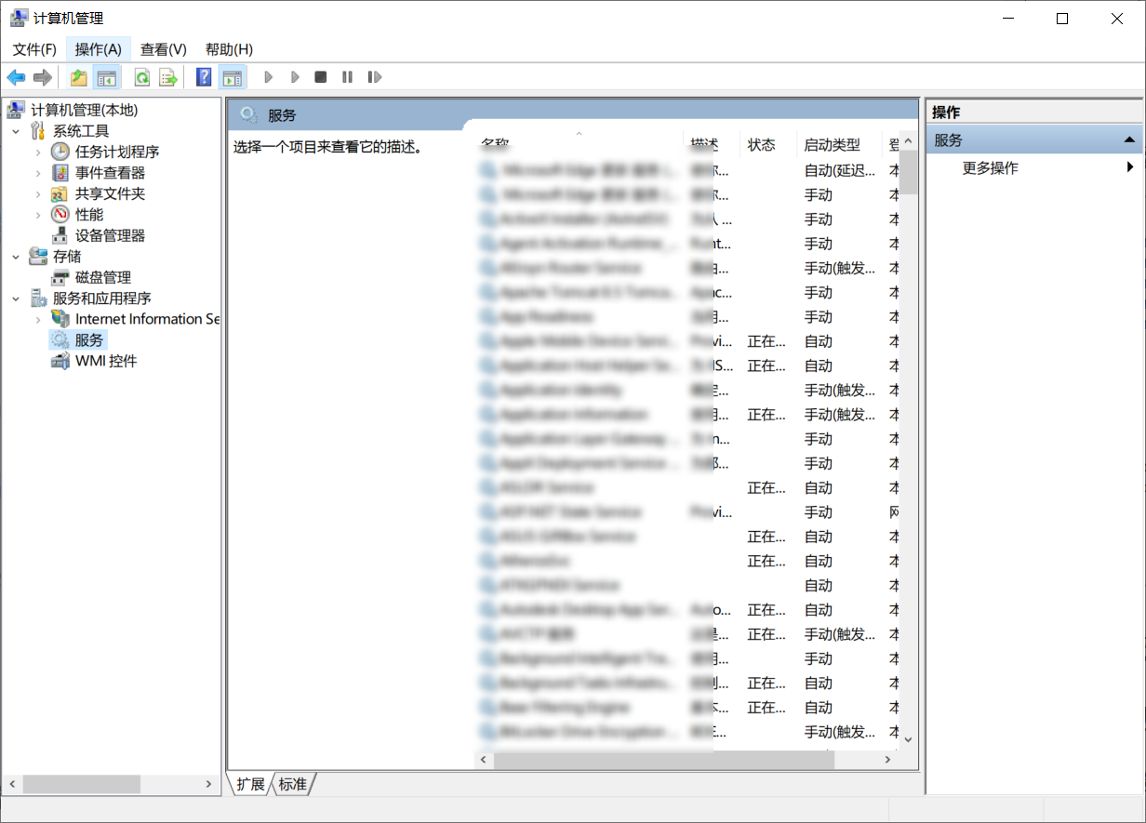
Task: Click the pause service icon
Action: pos(347,77)
